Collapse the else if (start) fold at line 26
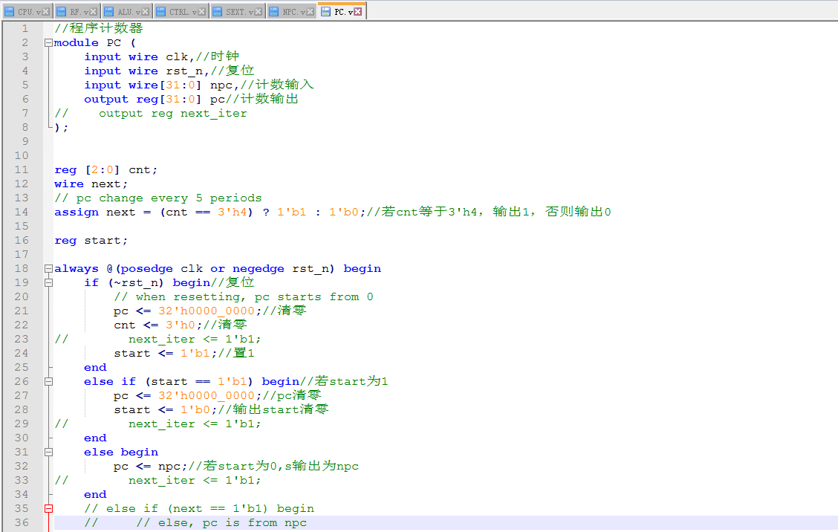Image resolution: width=838 pixels, height=532 pixels. click(x=48, y=381)
